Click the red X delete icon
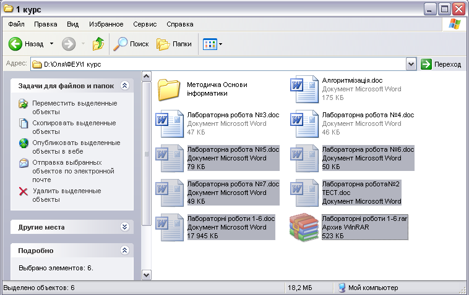Image resolution: width=469 pixels, height=295 pixels. click(x=24, y=191)
